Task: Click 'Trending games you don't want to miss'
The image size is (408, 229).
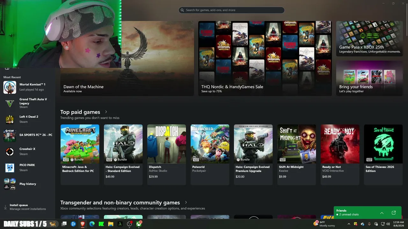Action: [x=90, y=118]
